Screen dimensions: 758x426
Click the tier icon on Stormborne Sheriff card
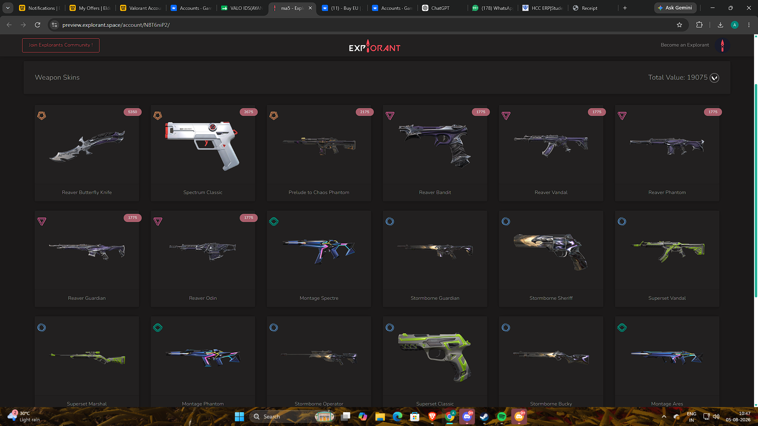(x=506, y=221)
